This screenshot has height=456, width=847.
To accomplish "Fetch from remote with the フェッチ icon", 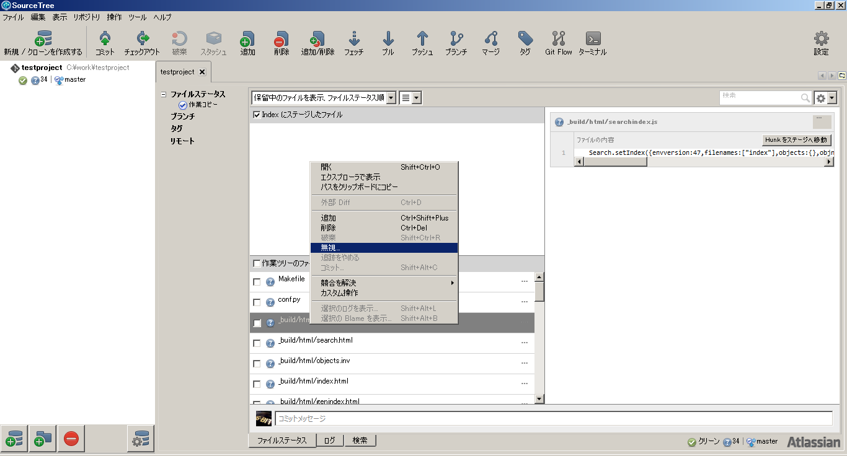I will (x=354, y=39).
